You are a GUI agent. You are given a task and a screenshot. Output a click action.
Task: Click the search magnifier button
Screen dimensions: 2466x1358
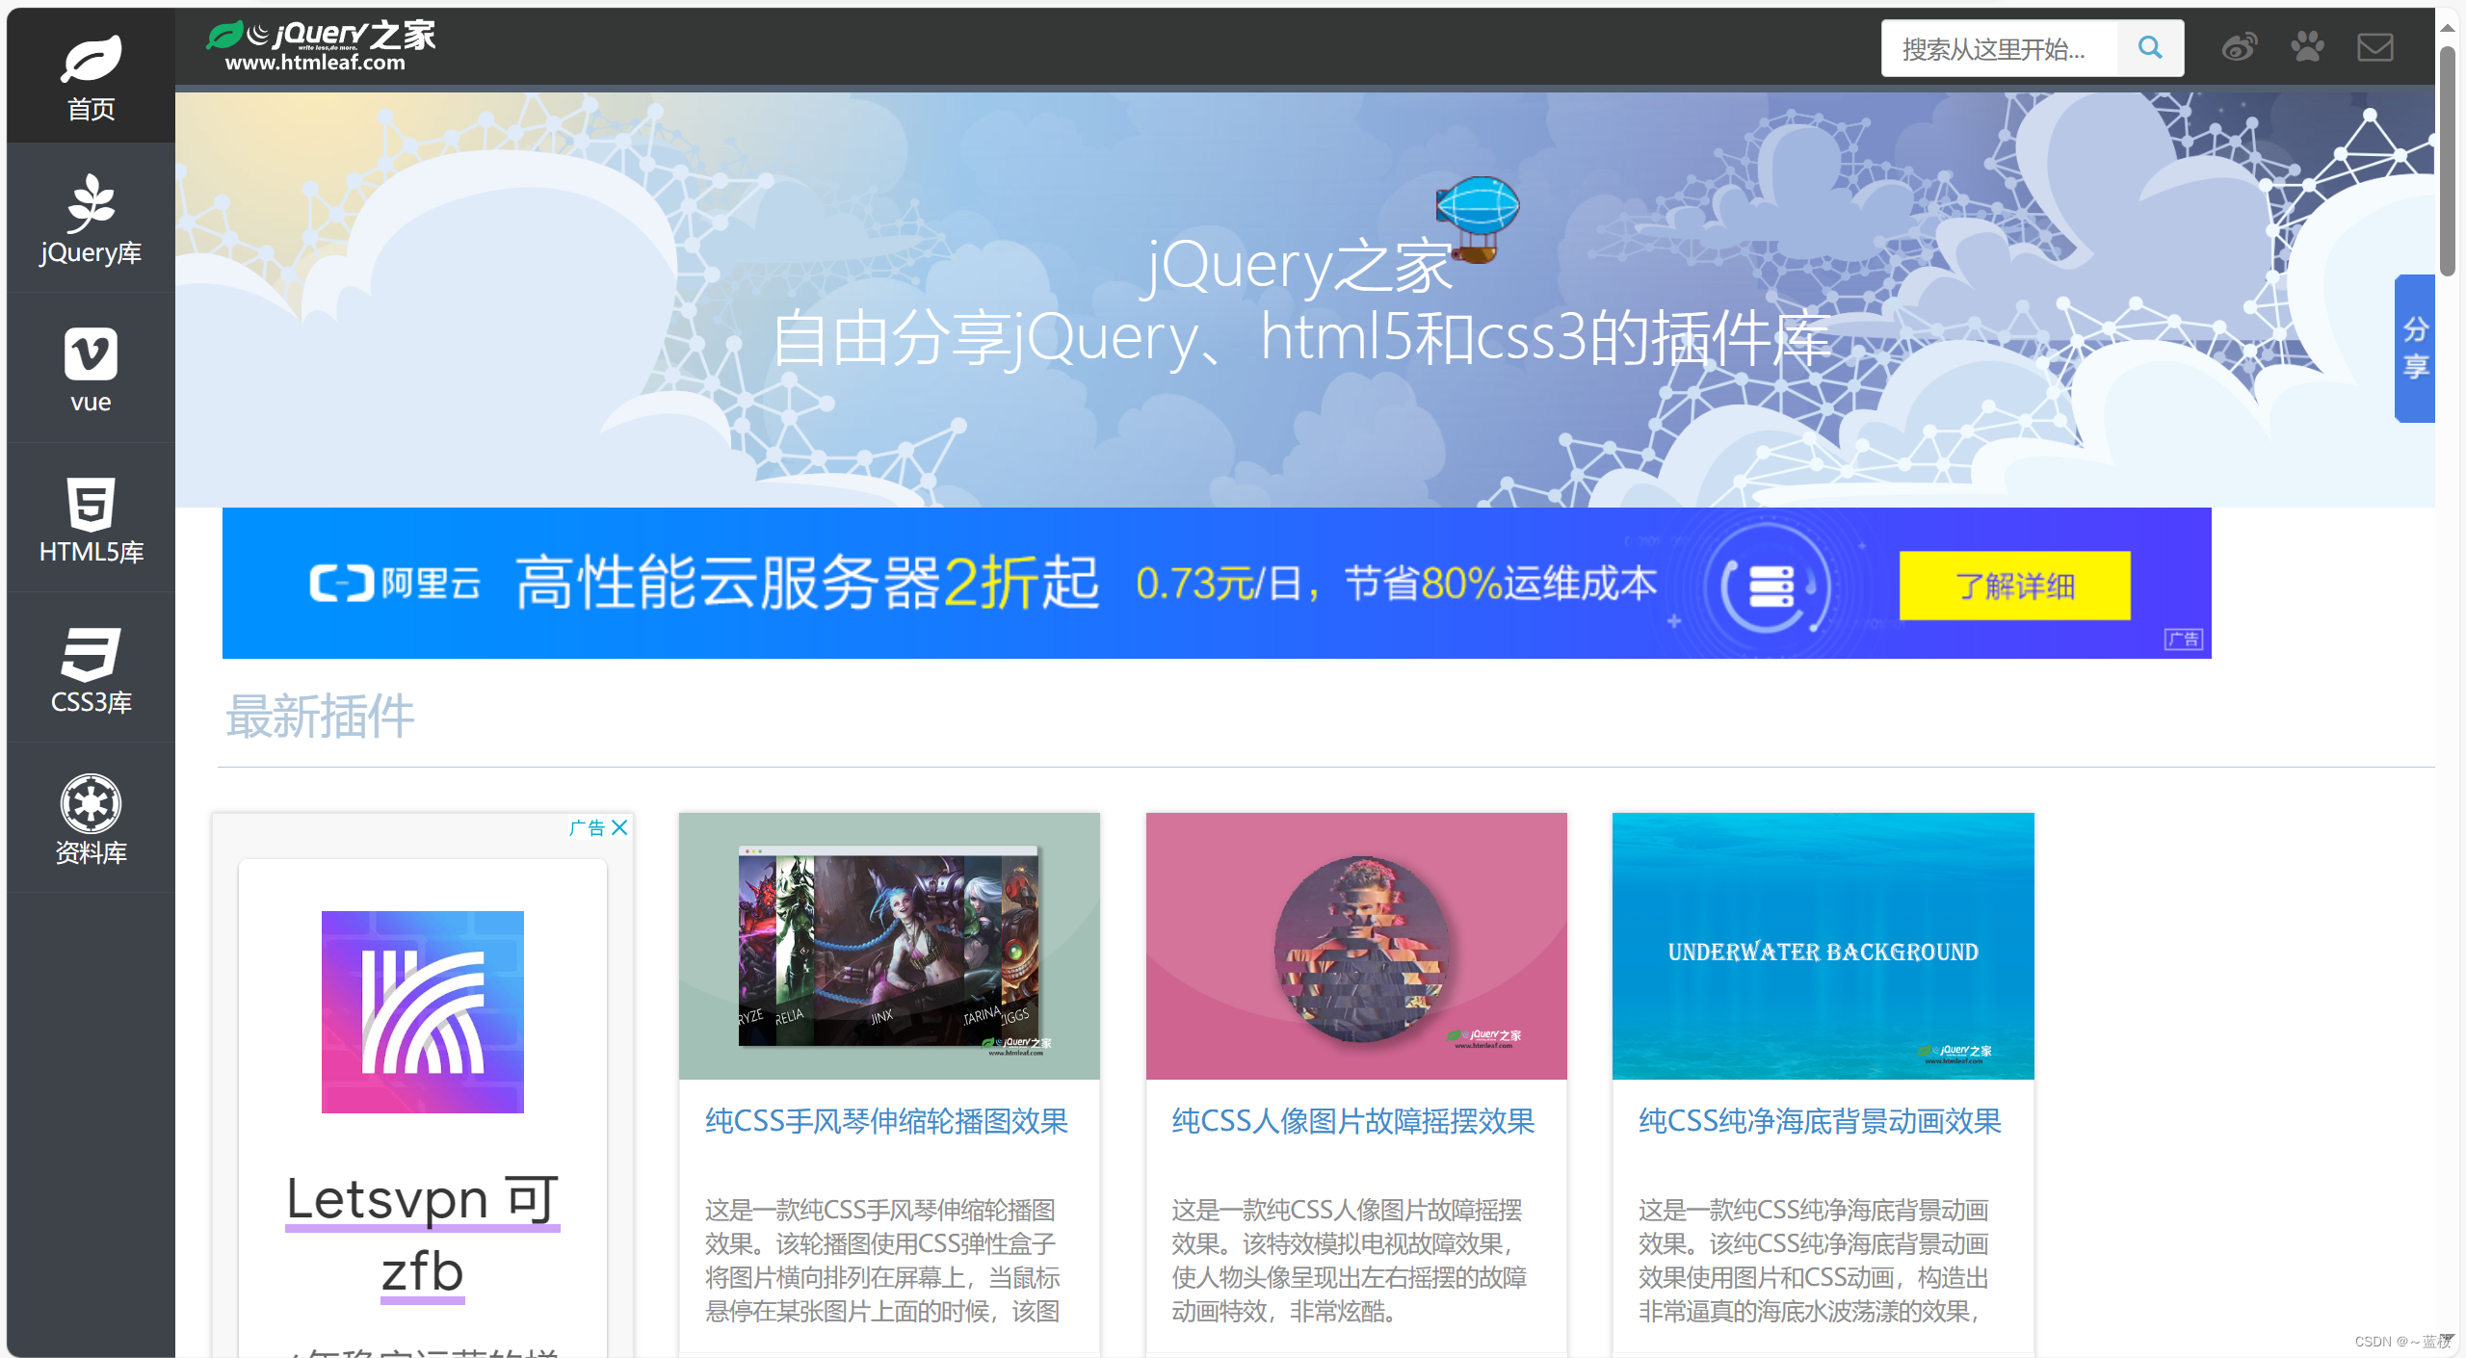[x=2150, y=47]
